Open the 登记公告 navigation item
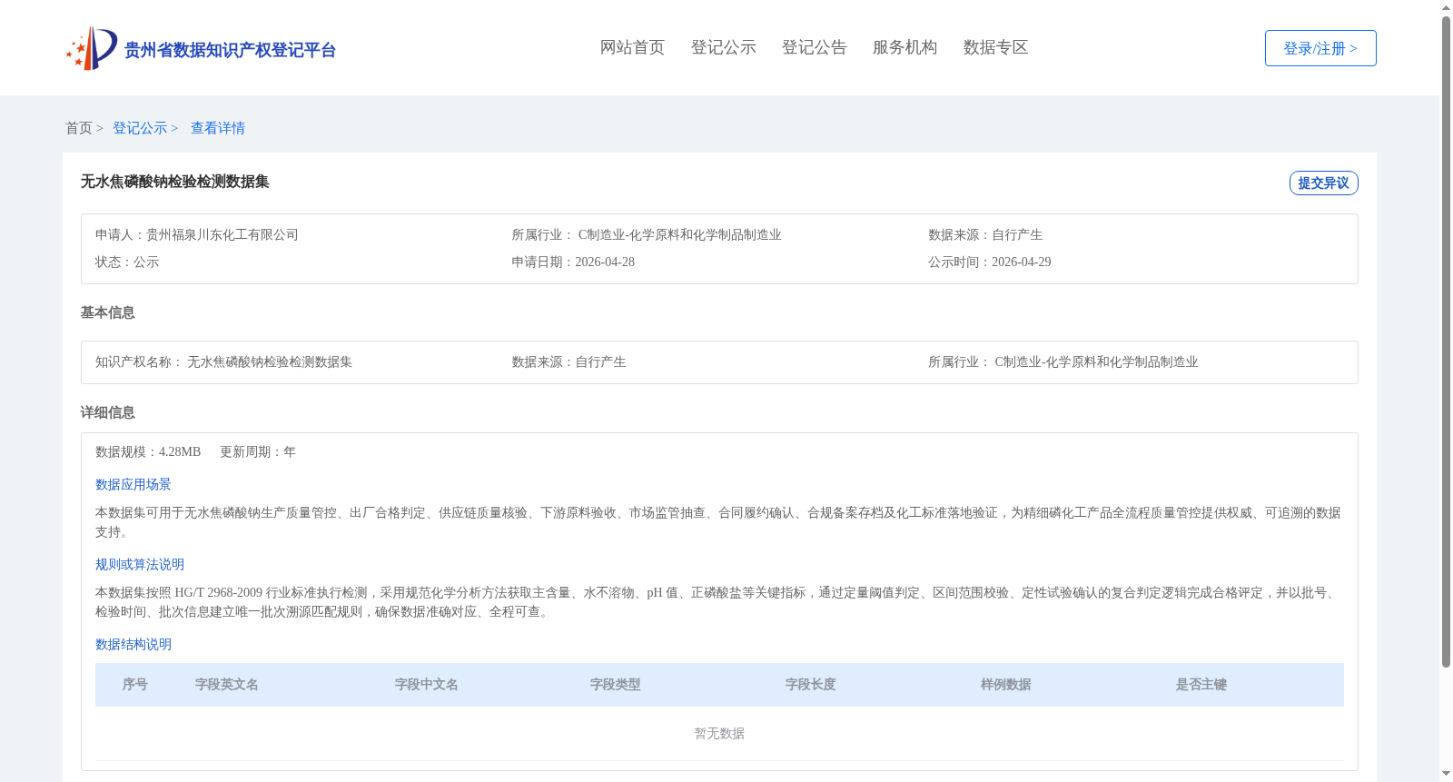This screenshot has width=1453, height=782. [814, 47]
